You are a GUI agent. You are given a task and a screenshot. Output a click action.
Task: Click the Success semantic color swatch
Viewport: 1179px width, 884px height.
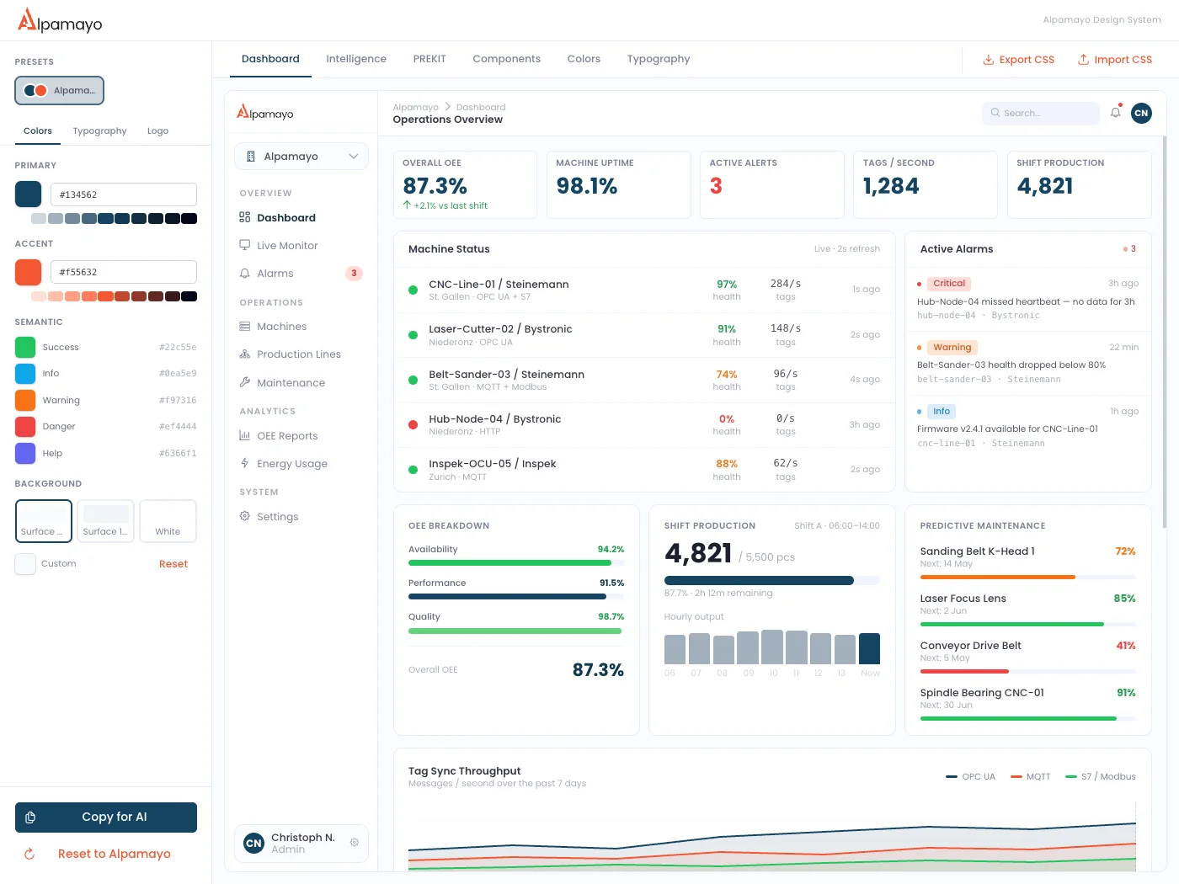coord(25,347)
